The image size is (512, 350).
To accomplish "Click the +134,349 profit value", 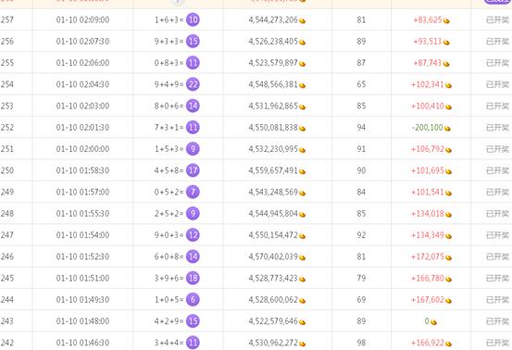I will [428, 235].
